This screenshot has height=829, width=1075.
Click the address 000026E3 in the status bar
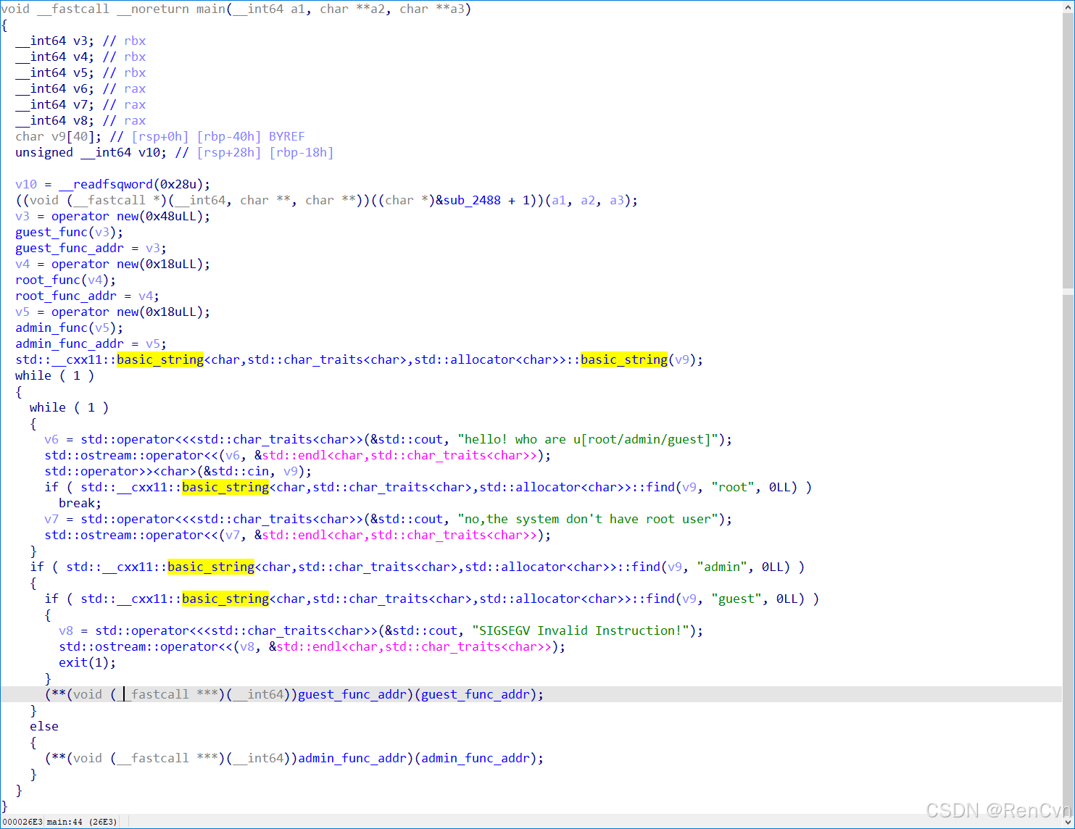tap(22, 822)
